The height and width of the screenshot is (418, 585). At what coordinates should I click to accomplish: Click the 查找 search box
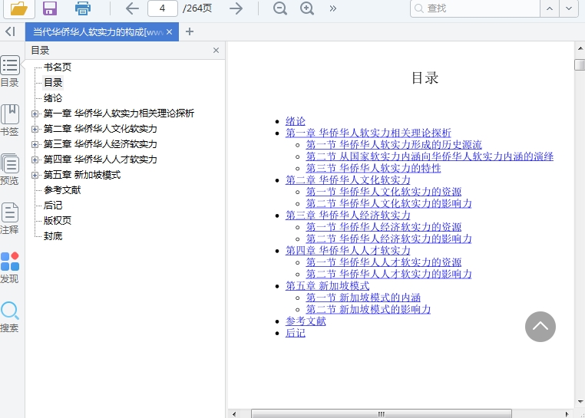tap(475, 8)
